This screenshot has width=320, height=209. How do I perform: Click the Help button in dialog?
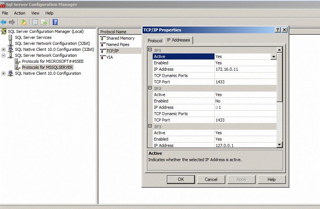[x=272, y=179]
